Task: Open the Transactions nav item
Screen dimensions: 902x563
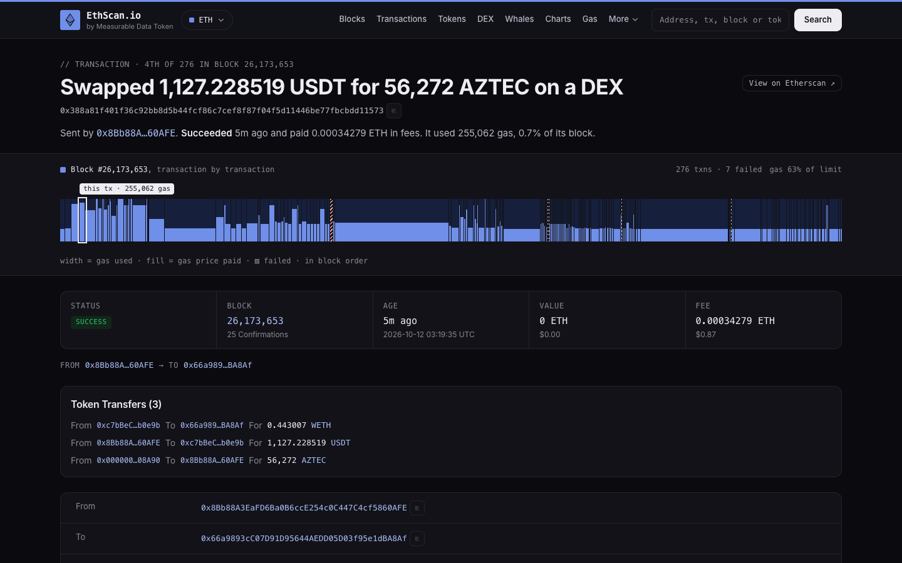Action: pyautogui.click(x=402, y=19)
